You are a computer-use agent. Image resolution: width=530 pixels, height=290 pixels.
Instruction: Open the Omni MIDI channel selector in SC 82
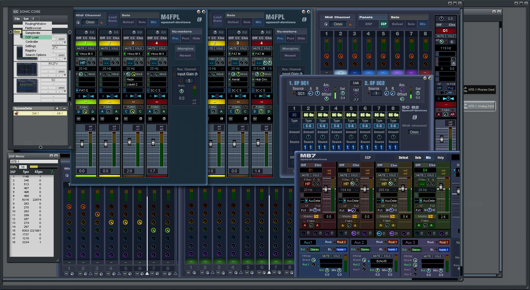click(x=414, y=132)
